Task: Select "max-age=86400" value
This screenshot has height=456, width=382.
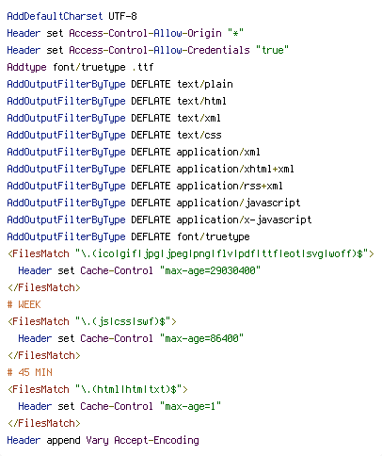Action: [x=201, y=338]
